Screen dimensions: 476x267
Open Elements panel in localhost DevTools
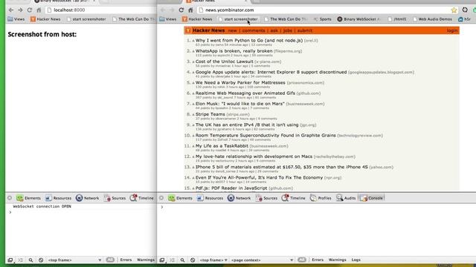coord(29,198)
